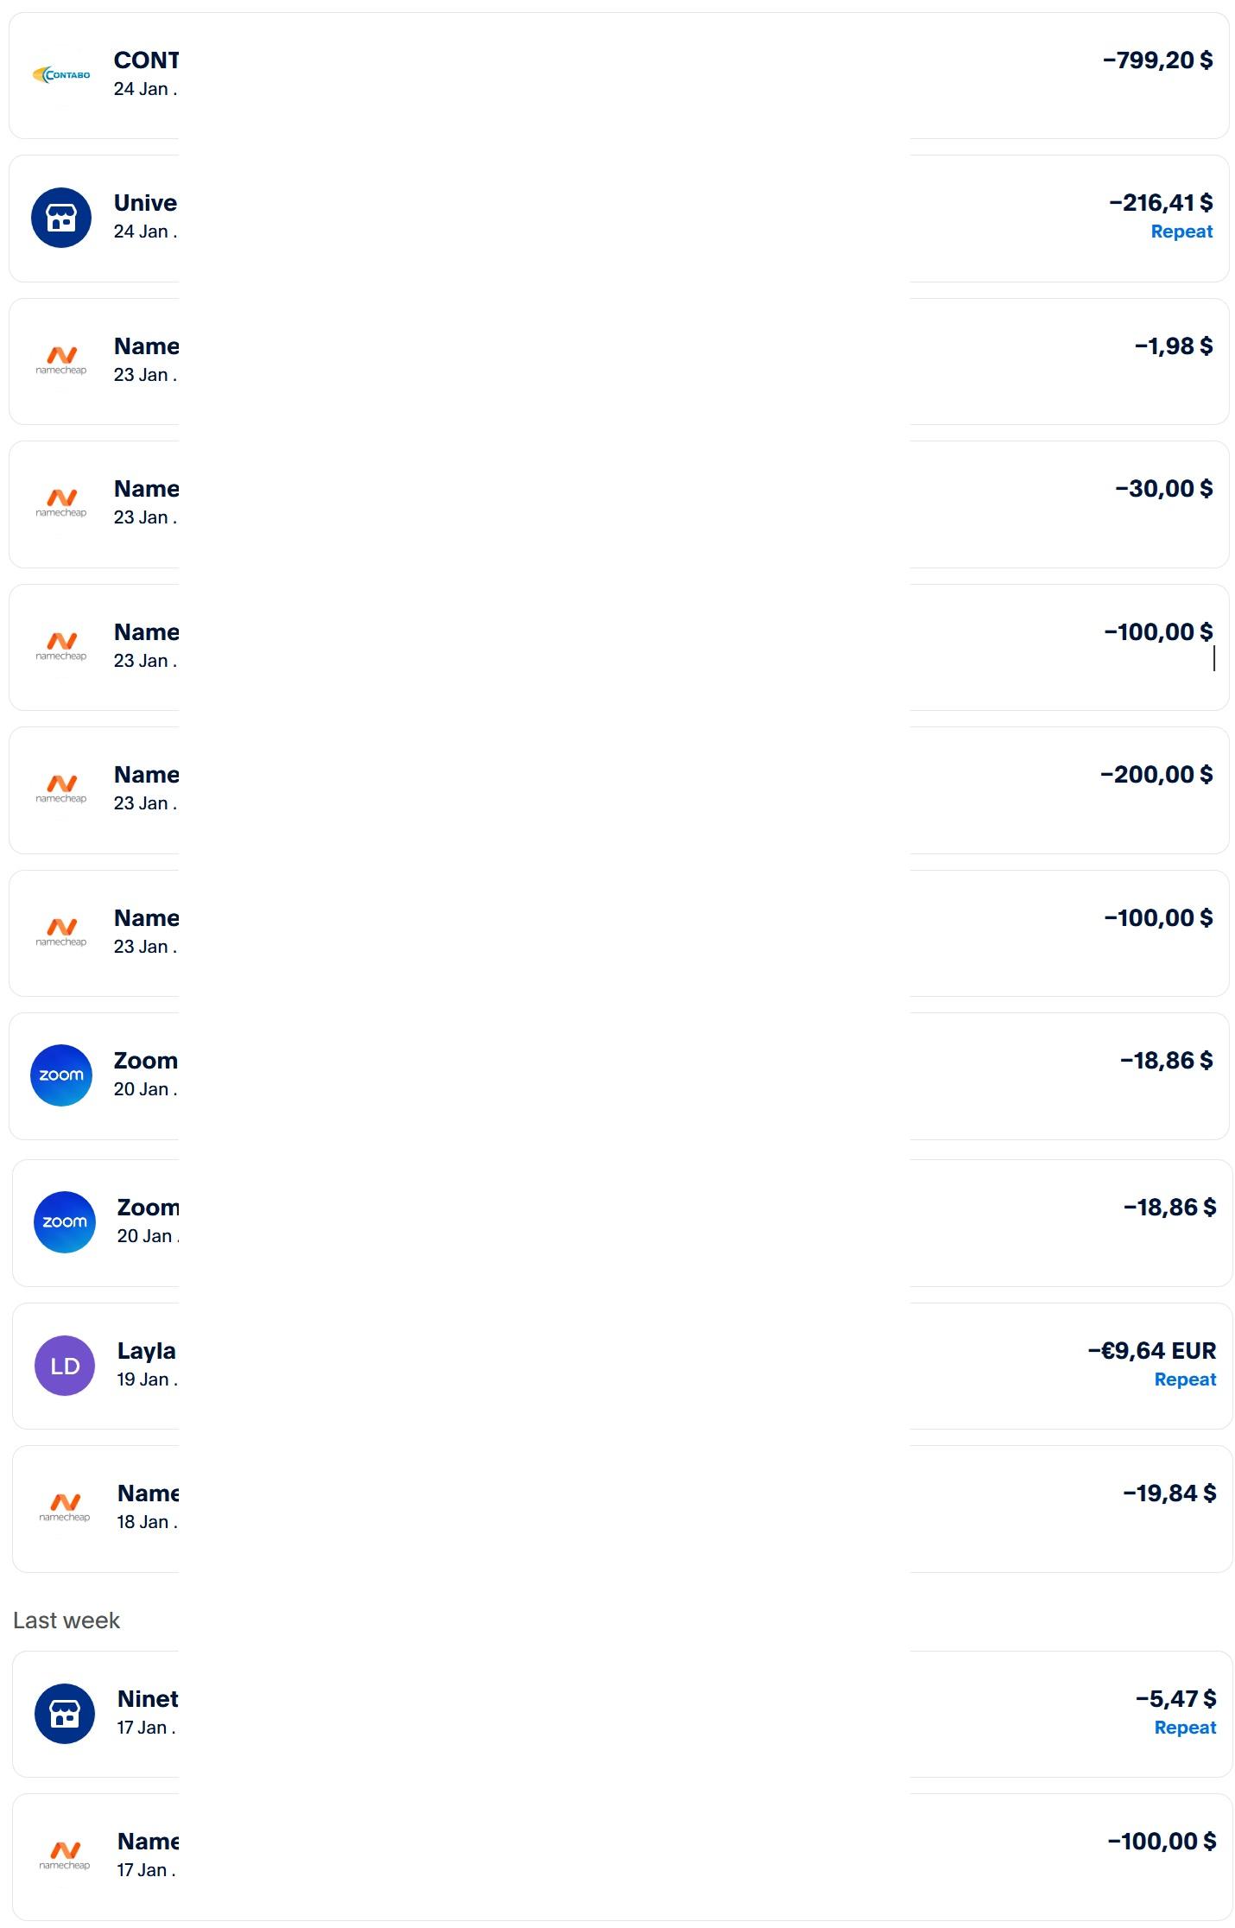Open the Layla payment from 19 Jan

coord(147,1351)
